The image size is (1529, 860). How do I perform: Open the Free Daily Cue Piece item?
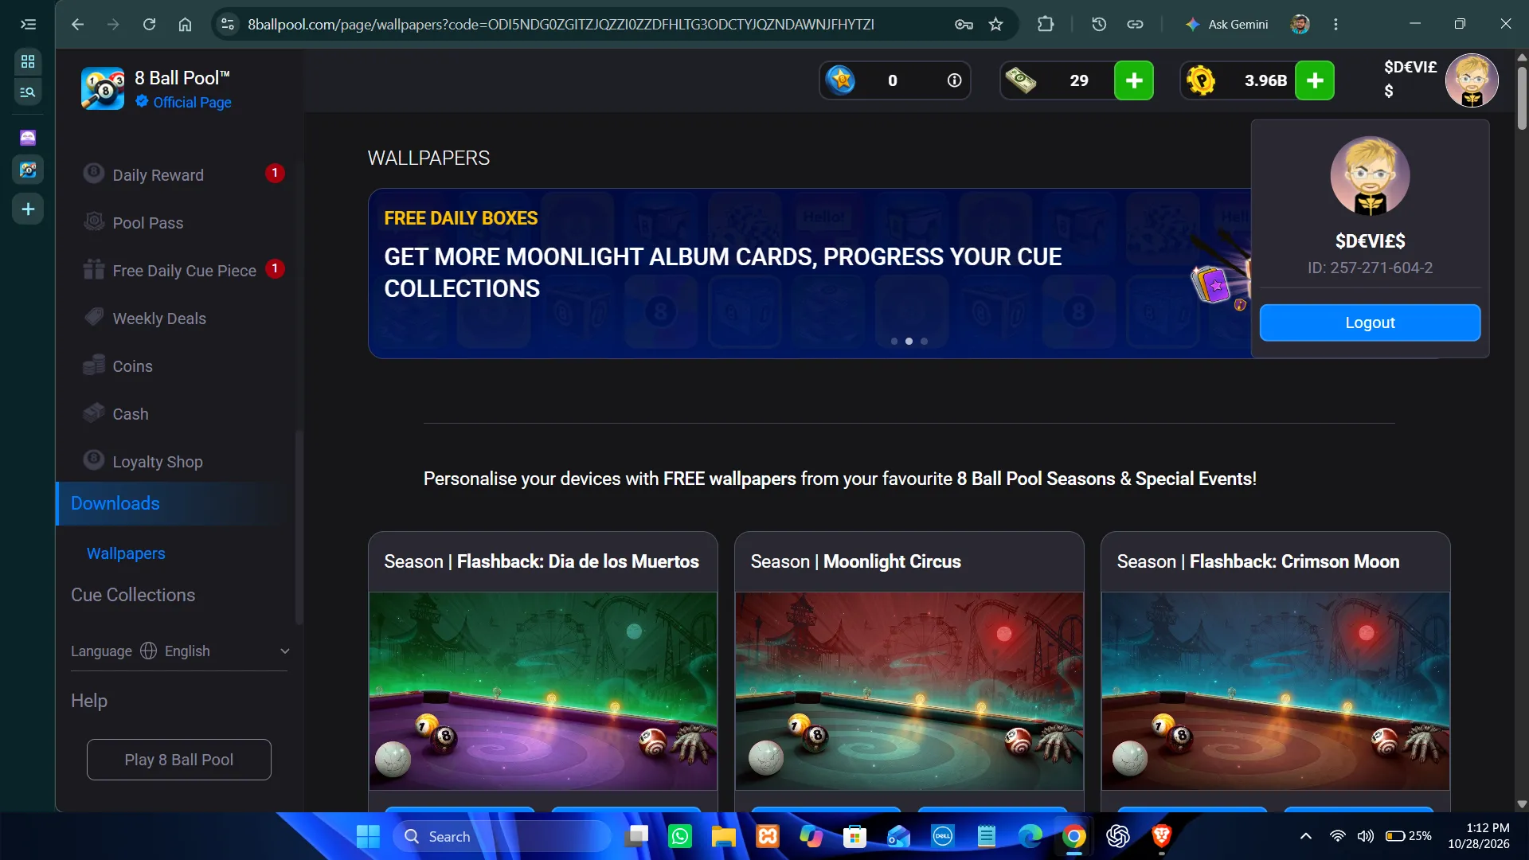(184, 270)
